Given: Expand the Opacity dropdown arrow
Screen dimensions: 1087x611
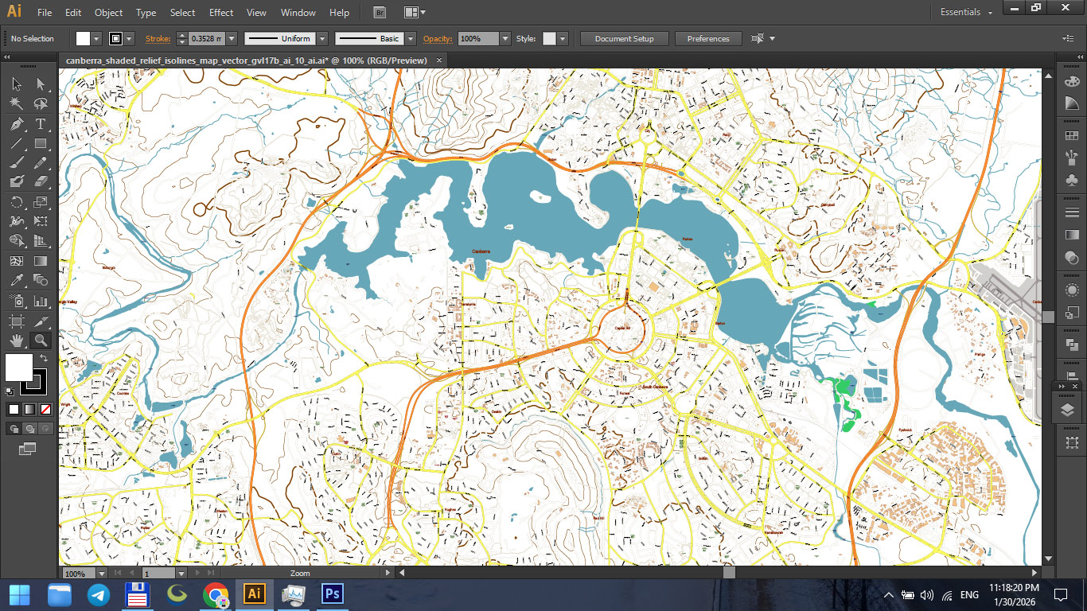Looking at the screenshot, I should [507, 38].
